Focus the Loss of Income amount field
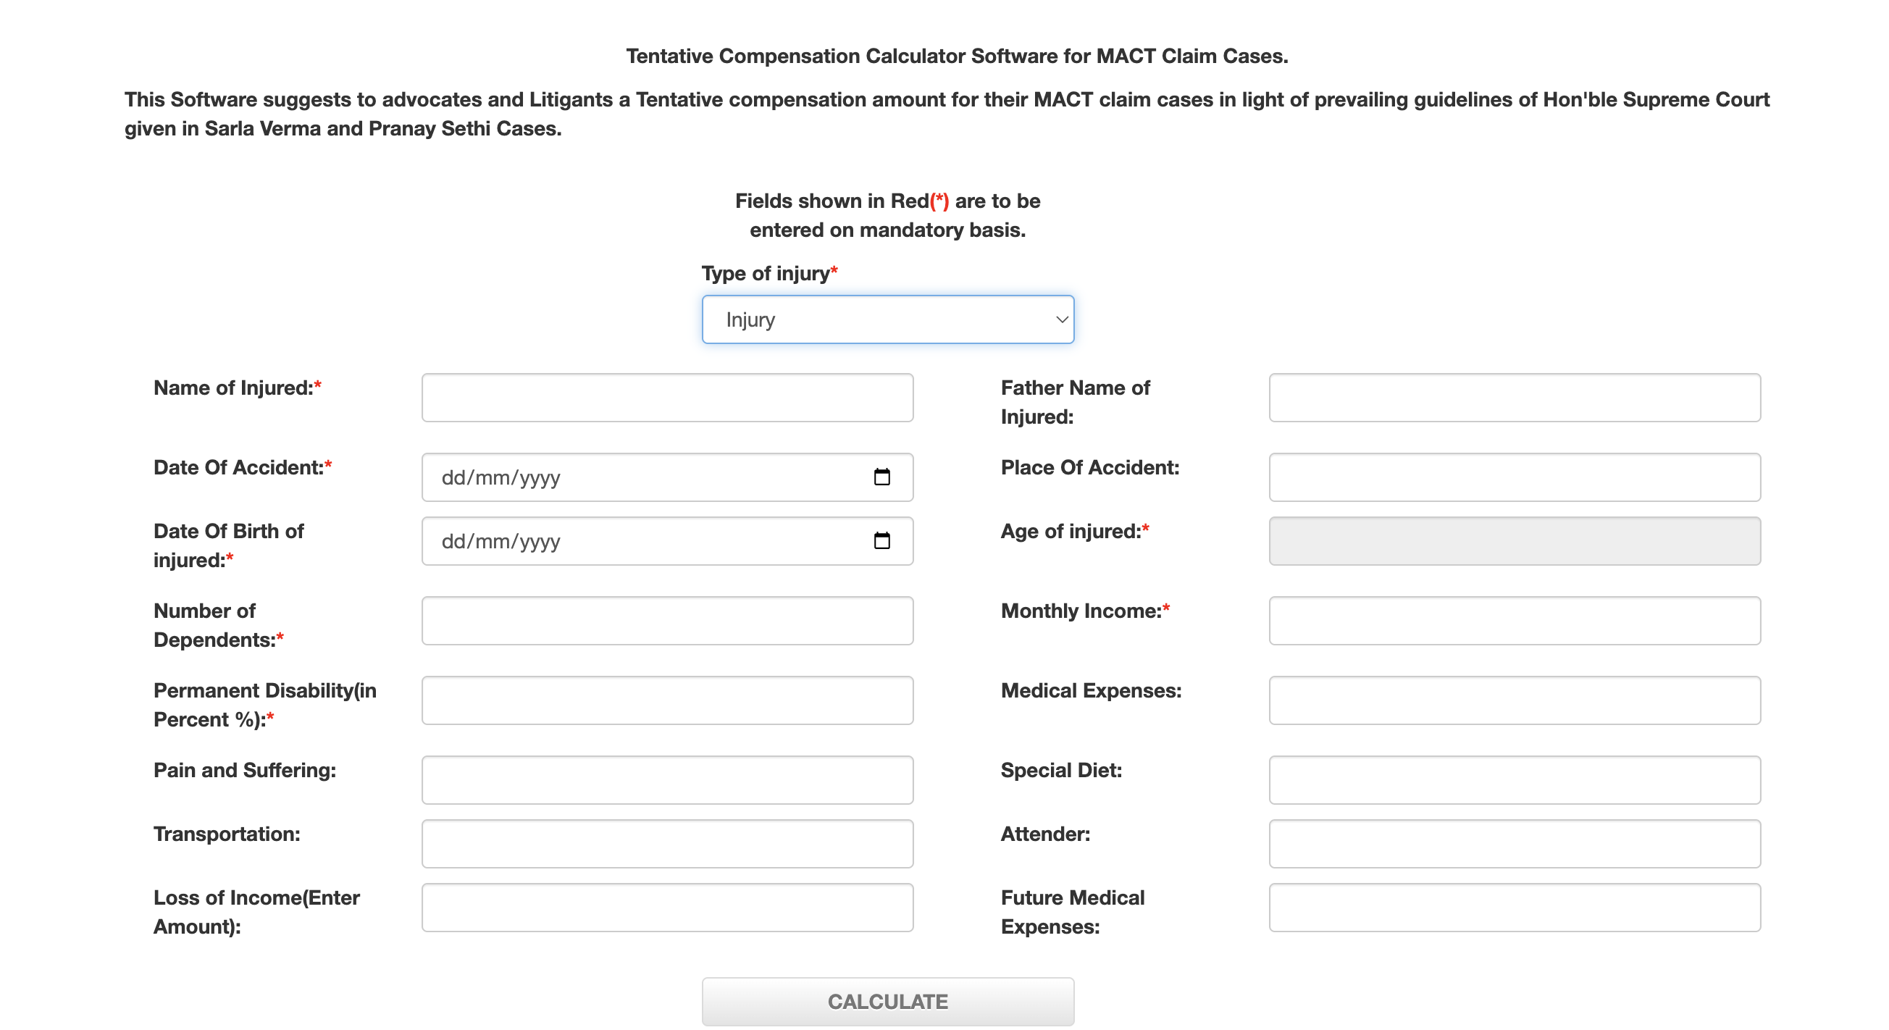1889x1030 pixels. (666, 908)
